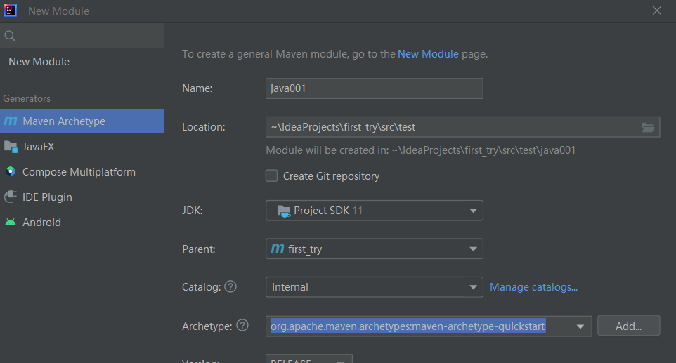Select the IDE Plugin generator
Viewport: 676px width, 363px height.
[82, 197]
